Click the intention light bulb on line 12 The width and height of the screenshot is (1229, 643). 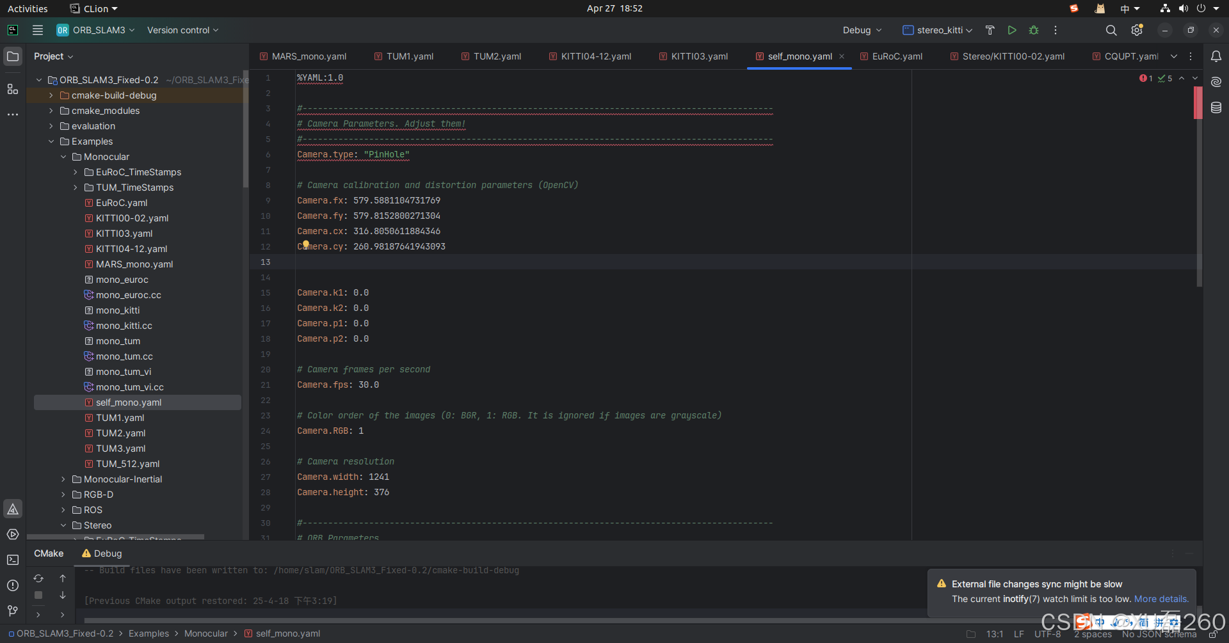(306, 244)
